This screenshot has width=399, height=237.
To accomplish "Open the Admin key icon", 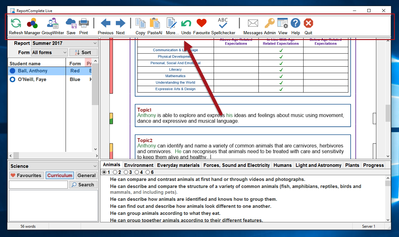I will pyautogui.click(x=270, y=23).
